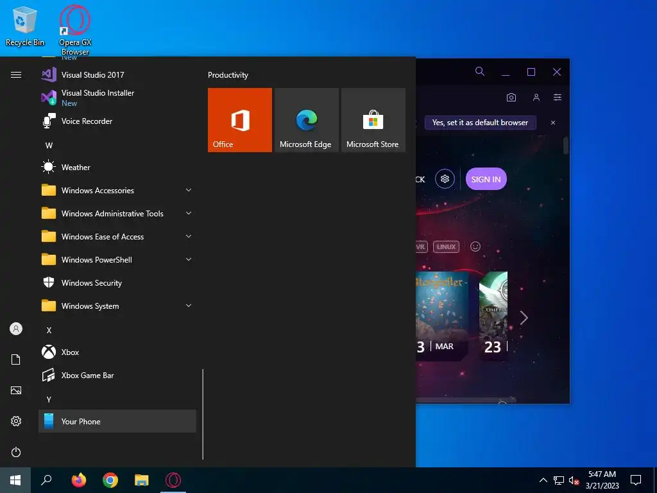Open Pictures from Start sidebar
The width and height of the screenshot is (657, 493).
(16, 390)
